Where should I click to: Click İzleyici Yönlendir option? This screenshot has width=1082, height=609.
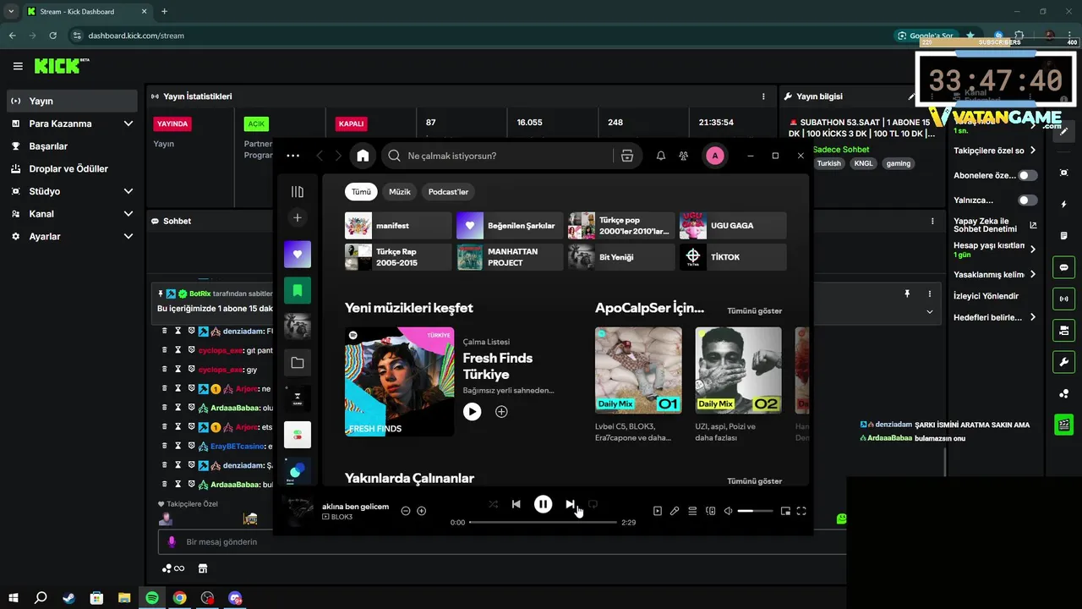pyautogui.click(x=986, y=296)
